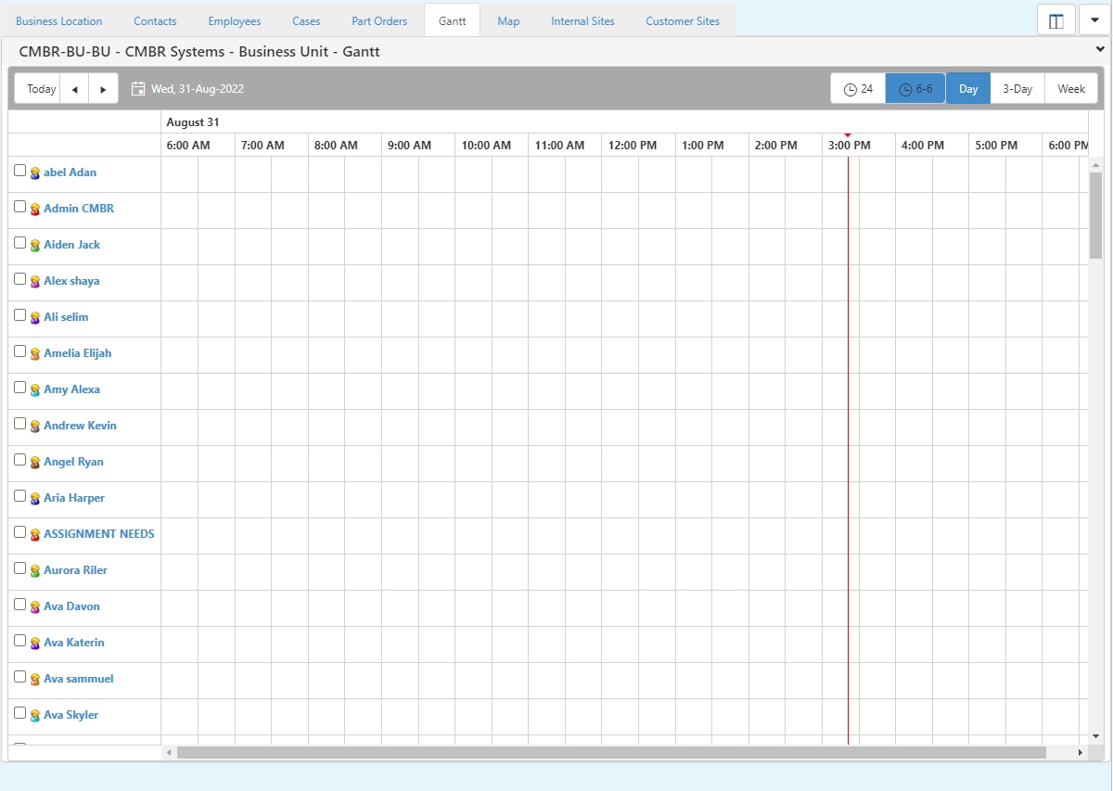Click the layout panel icon top right
The width and height of the screenshot is (1113, 791).
[1055, 20]
